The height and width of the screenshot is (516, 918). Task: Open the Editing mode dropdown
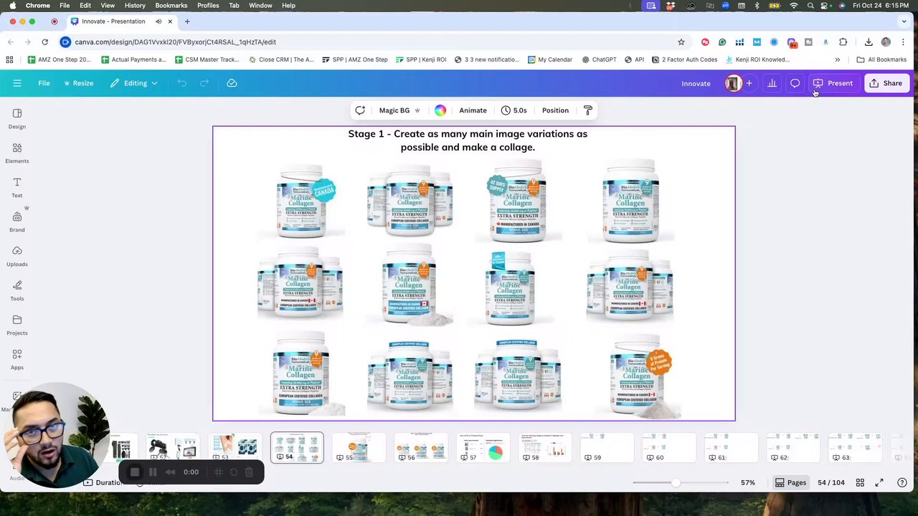click(134, 83)
